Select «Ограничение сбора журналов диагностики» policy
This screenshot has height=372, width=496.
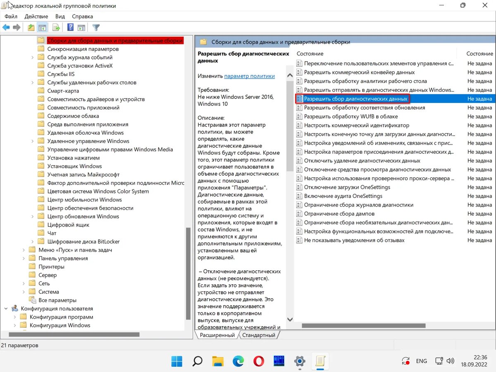coord(359,205)
